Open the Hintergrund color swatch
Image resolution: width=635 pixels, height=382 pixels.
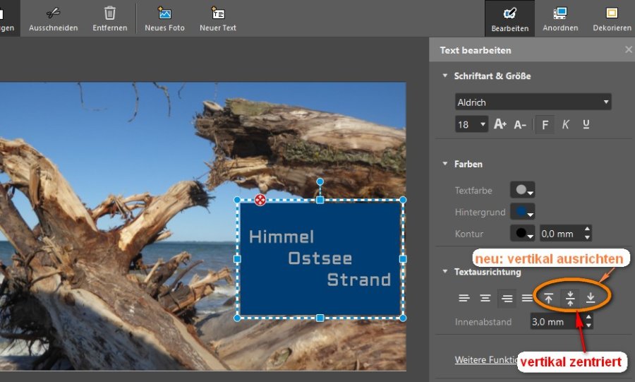pyautogui.click(x=522, y=212)
